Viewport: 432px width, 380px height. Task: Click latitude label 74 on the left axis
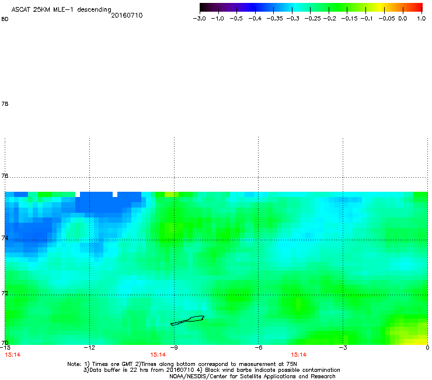(x=5, y=238)
